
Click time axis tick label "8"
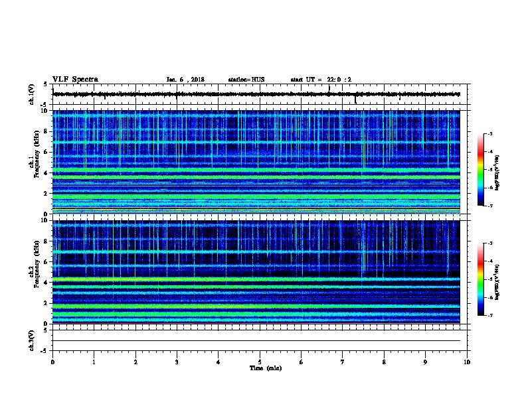[x=384, y=362]
